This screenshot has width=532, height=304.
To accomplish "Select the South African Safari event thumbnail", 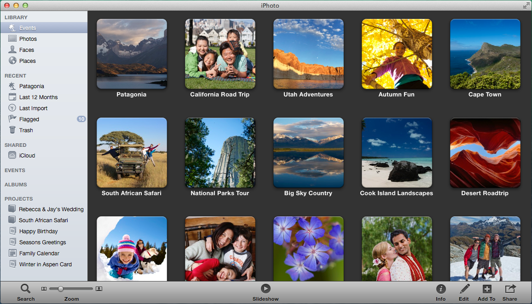I will pyautogui.click(x=132, y=152).
